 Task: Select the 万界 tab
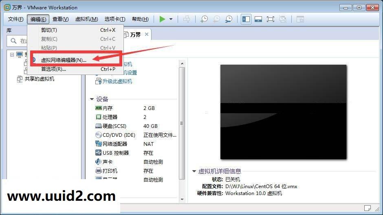click(x=135, y=35)
